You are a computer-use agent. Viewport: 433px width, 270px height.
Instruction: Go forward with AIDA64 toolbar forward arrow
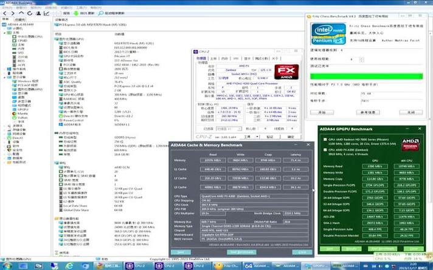[x=13, y=13]
